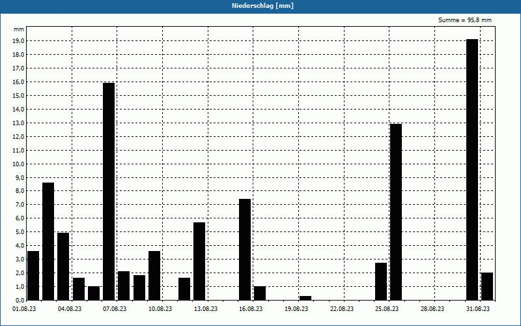The width and height of the screenshot is (521, 326).
Task: Click the 7,0 y-axis label
Action: (x=20, y=205)
